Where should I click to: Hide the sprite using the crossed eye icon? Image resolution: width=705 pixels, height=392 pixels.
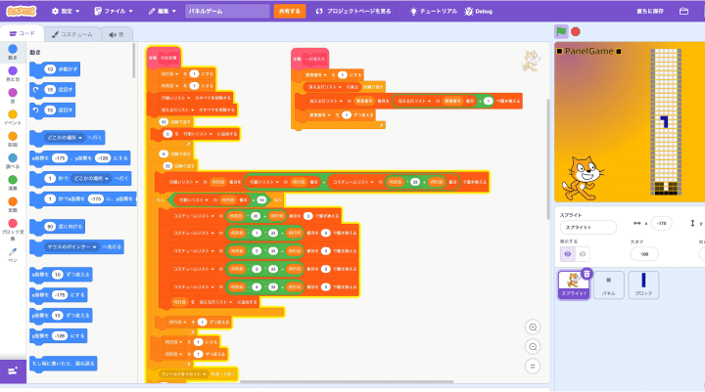583,254
